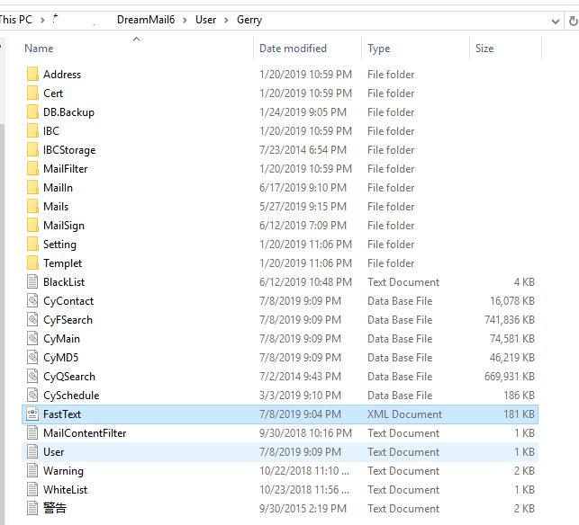Image resolution: width=579 pixels, height=525 pixels.
Task: Click the FastText XML document icon
Action: pos(32,414)
